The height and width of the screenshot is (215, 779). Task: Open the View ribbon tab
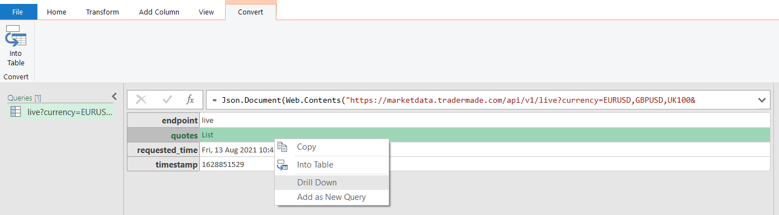[x=206, y=12]
